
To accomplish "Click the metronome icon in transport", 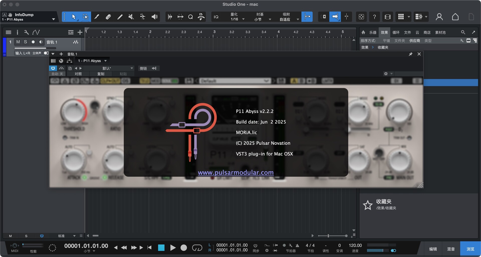I will click(x=297, y=245).
